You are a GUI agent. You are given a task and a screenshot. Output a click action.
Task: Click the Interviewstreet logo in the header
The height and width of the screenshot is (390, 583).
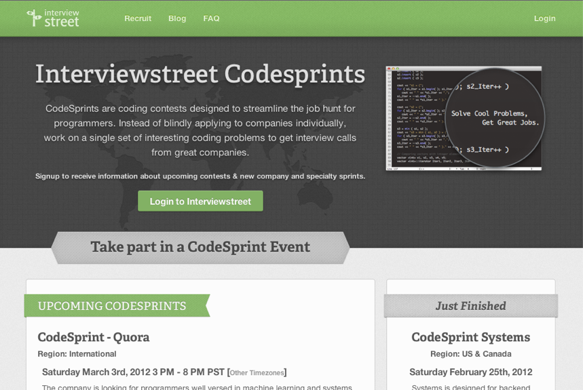[x=53, y=18]
